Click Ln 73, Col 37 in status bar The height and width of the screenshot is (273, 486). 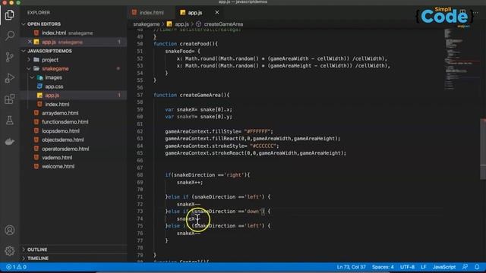click(351, 267)
